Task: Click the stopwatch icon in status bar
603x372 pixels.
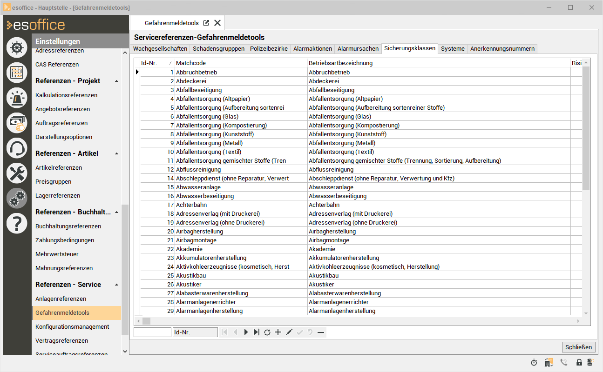Action: pos(534,362)
